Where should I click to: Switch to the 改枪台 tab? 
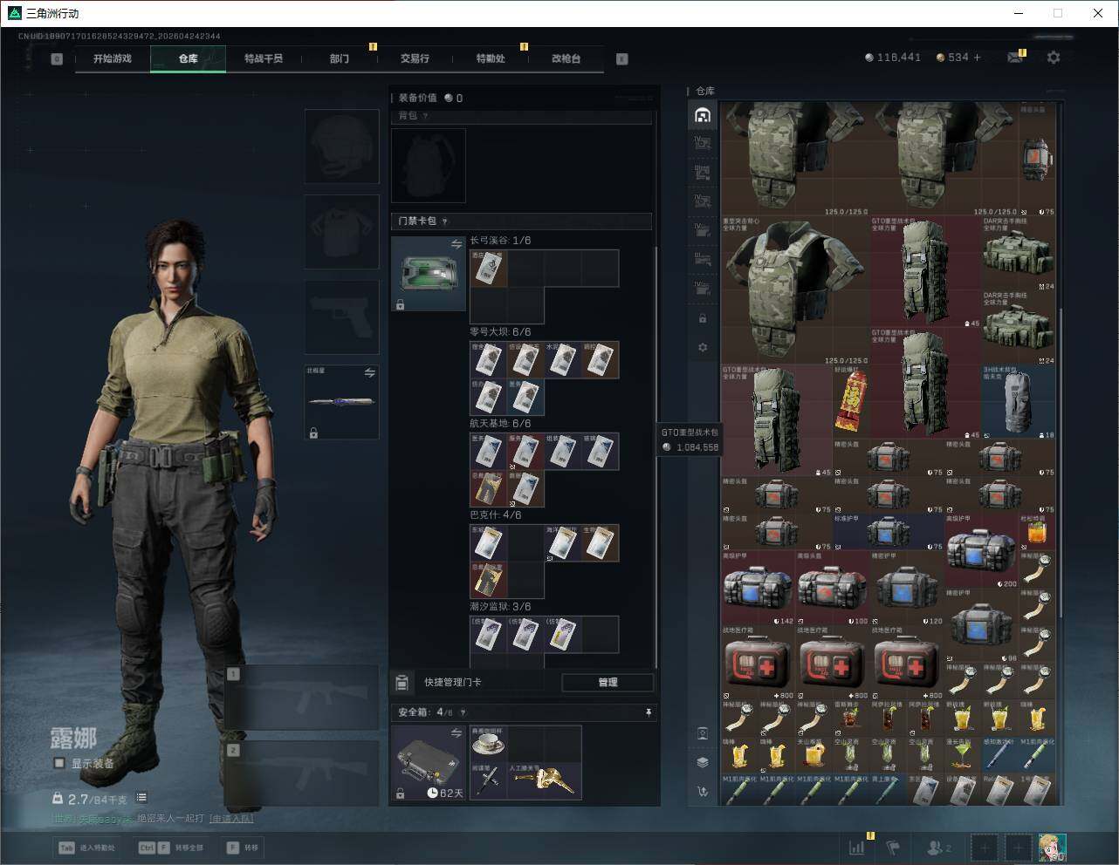pos(566,58)
